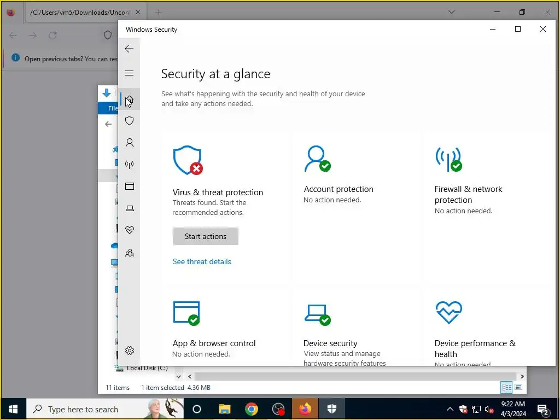Image resolution: width=560 pixels, height=420 pixels.
Task: Open Device performance heart icon in sidebar
Action: tap(129, 230)
